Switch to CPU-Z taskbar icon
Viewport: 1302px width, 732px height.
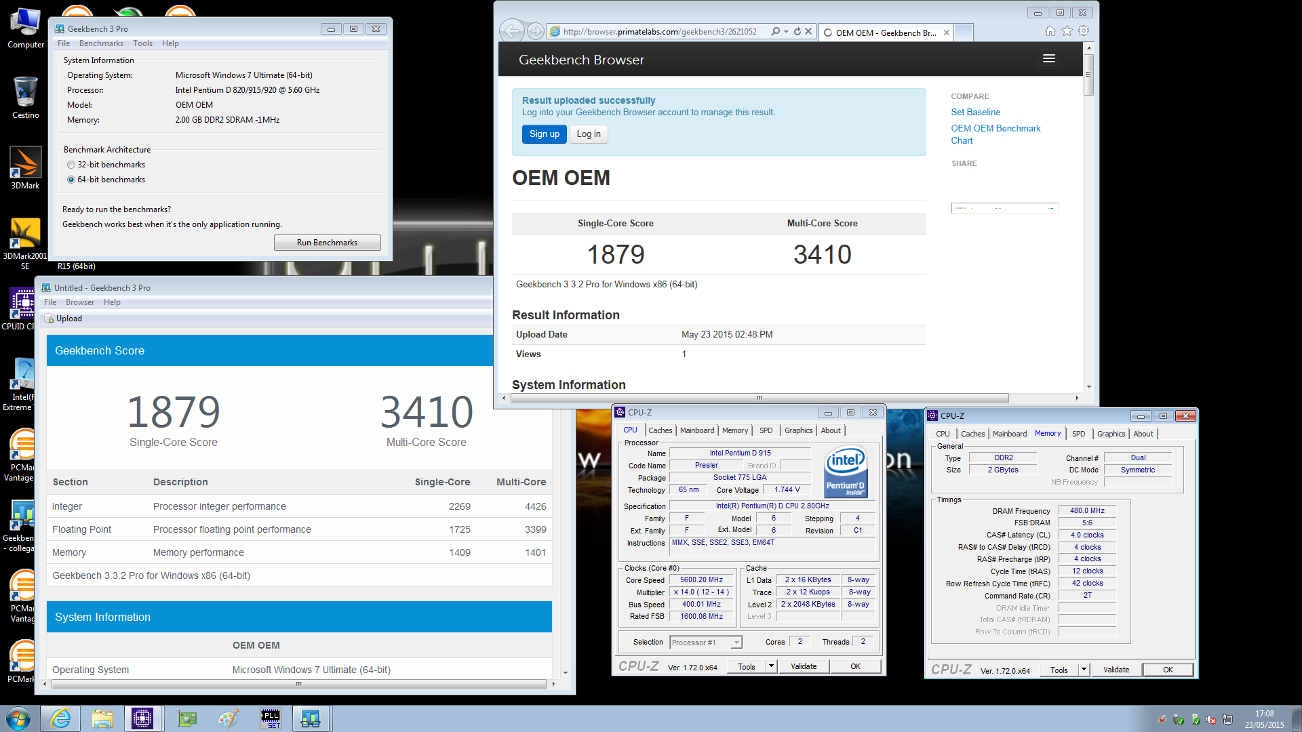pos(142,718)
